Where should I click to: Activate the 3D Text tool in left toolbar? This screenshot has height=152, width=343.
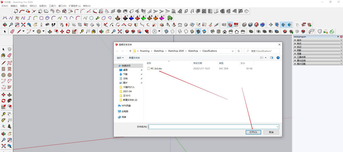(x=9, y=126)
